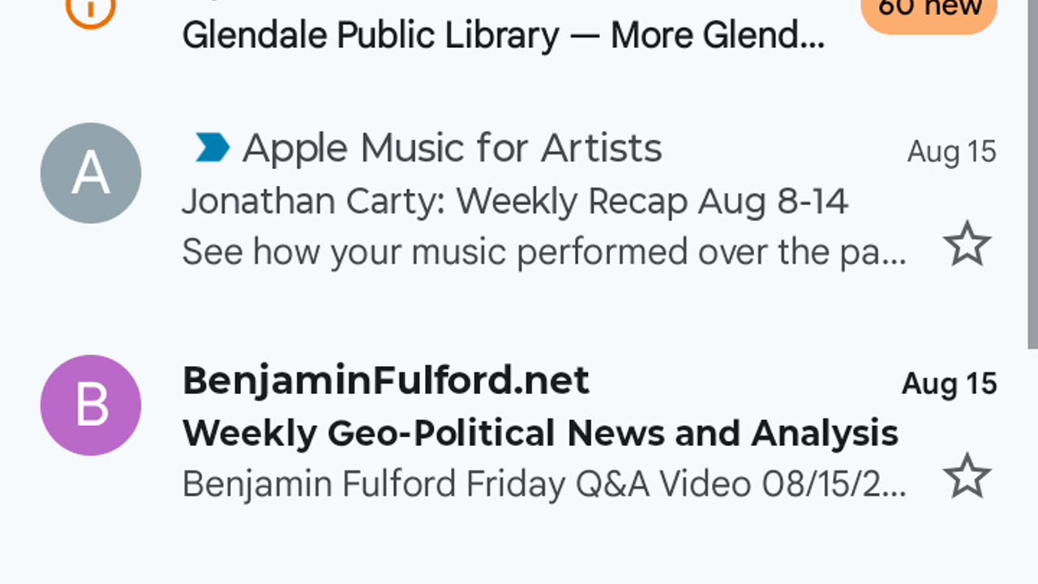
Task: Click 'Benjamin Fulford Friday Q&A Video' preview
Action: [543, 484]
